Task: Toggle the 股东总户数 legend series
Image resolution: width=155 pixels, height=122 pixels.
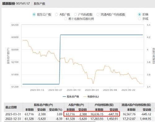Action: (x=71, y=97)
